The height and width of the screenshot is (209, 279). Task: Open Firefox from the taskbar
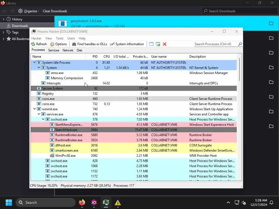coord(82,202)
